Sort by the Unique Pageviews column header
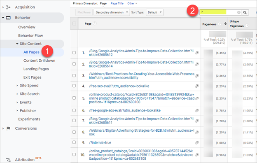 pos(236,23)
